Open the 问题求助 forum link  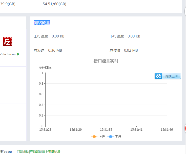38,152
